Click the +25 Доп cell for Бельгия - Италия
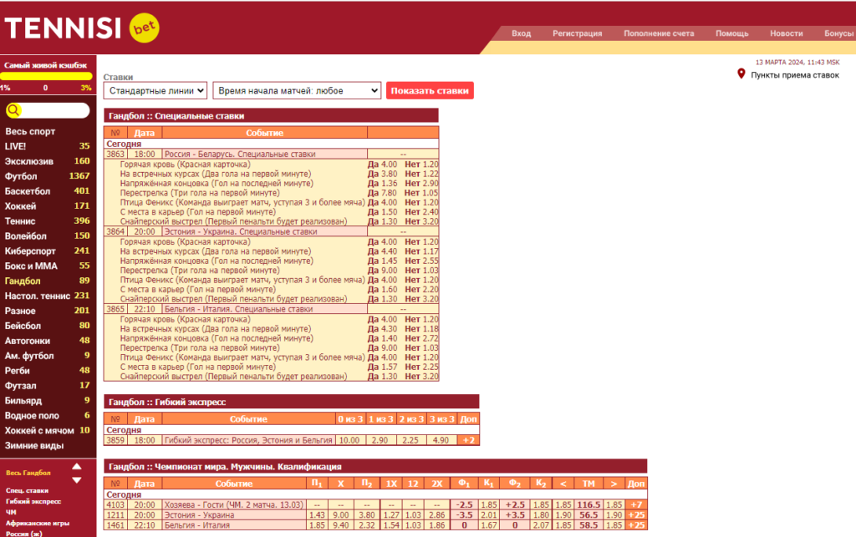This screenshot has height=537, width=856. point(636,525)
